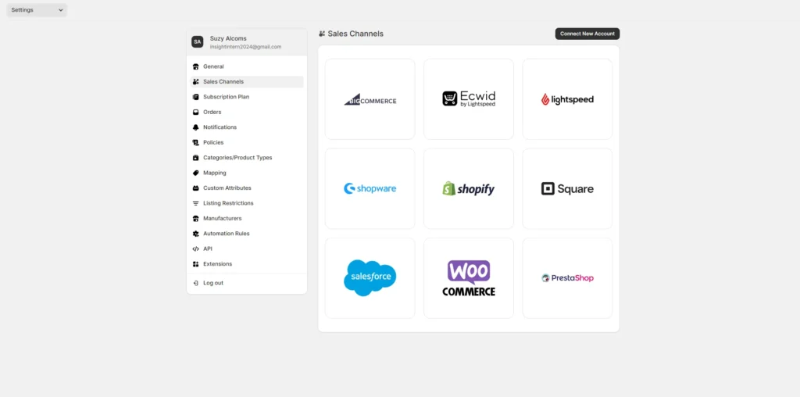Viewport: 800px width, 397px height.
Task: Click the Policies sidebar icon
Action: coord(195,142)
